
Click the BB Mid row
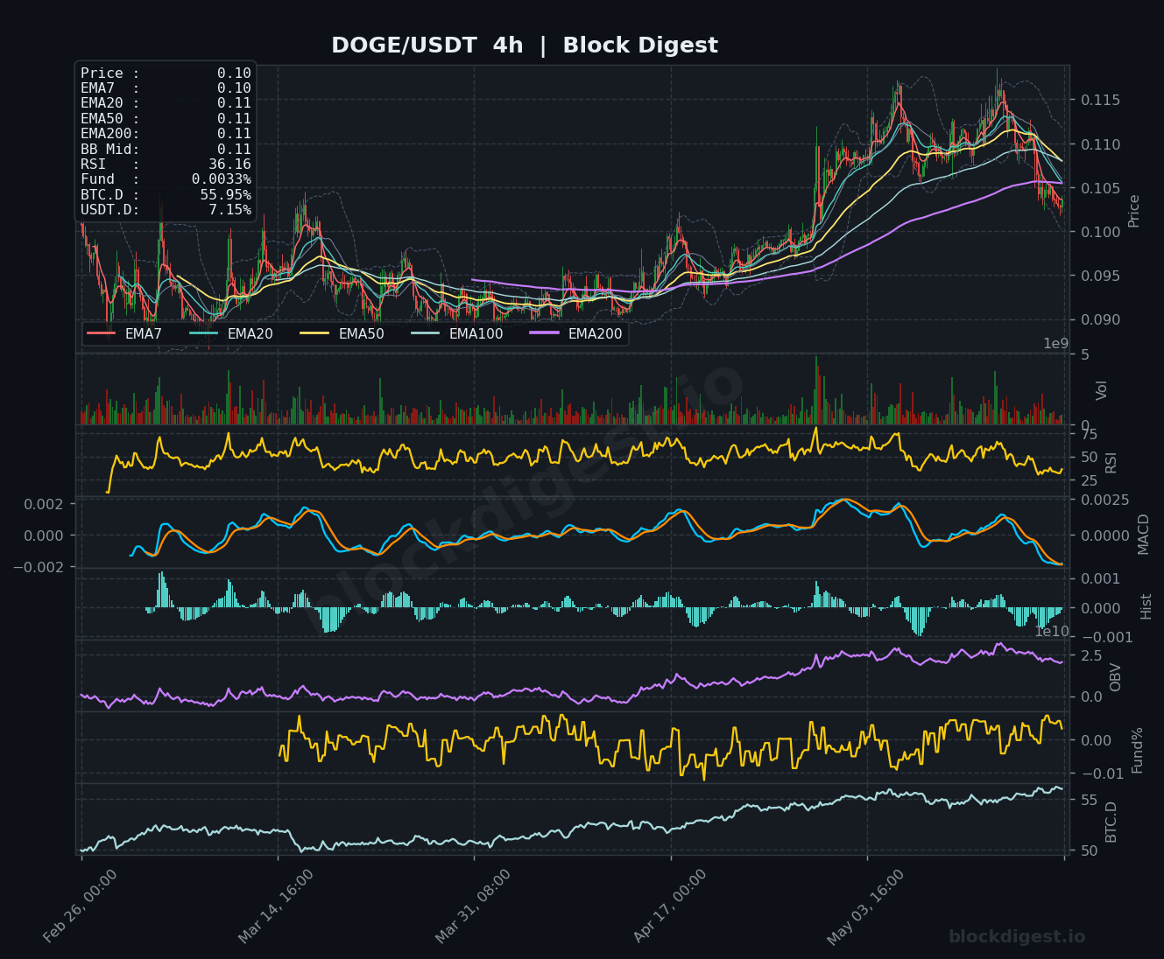166,149
